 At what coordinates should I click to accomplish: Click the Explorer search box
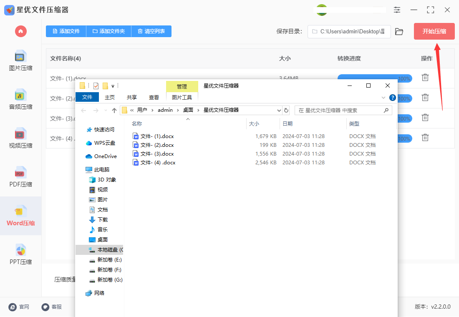point(343,111)
